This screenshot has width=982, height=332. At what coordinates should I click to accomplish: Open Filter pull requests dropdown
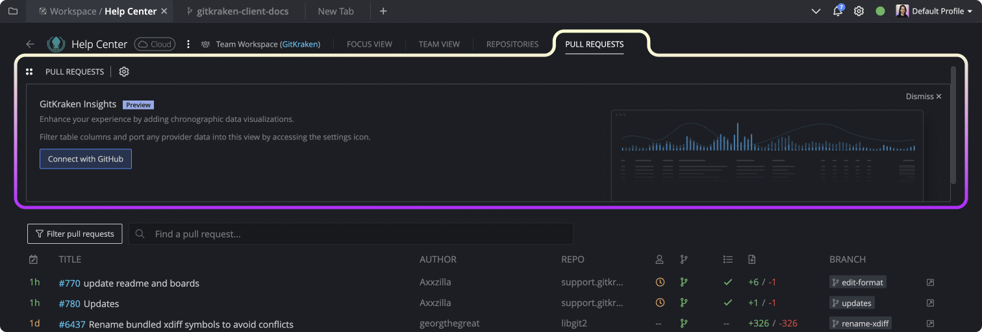click(75, 233)
